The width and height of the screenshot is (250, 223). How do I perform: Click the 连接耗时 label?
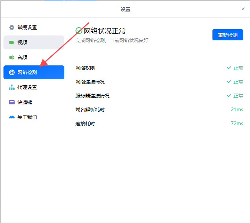[x=85, y=124]
